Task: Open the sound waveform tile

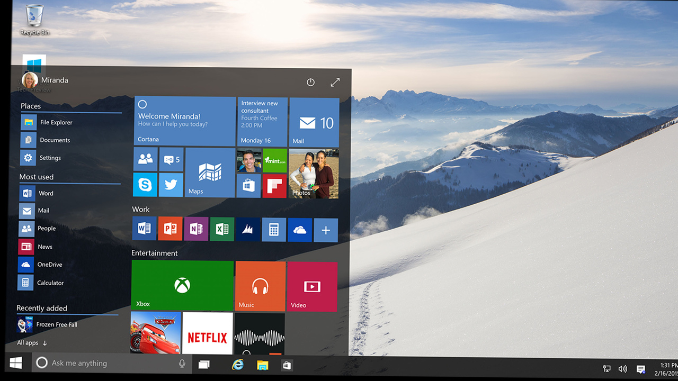Action: 260,334
